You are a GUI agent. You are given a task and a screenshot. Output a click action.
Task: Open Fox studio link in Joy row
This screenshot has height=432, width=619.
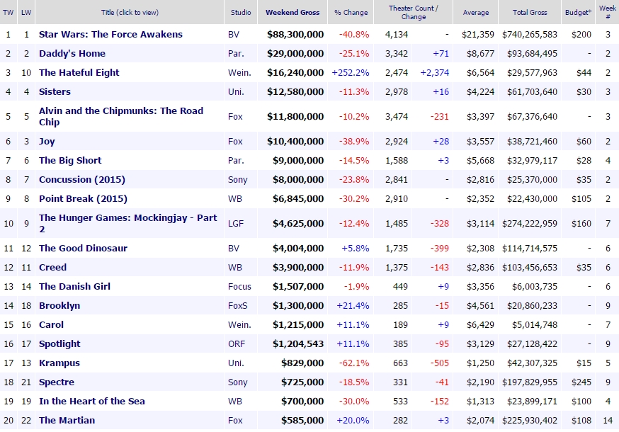(235, 142)
